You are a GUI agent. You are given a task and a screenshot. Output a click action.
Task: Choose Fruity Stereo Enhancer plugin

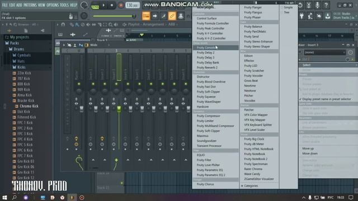click(258, 41)
